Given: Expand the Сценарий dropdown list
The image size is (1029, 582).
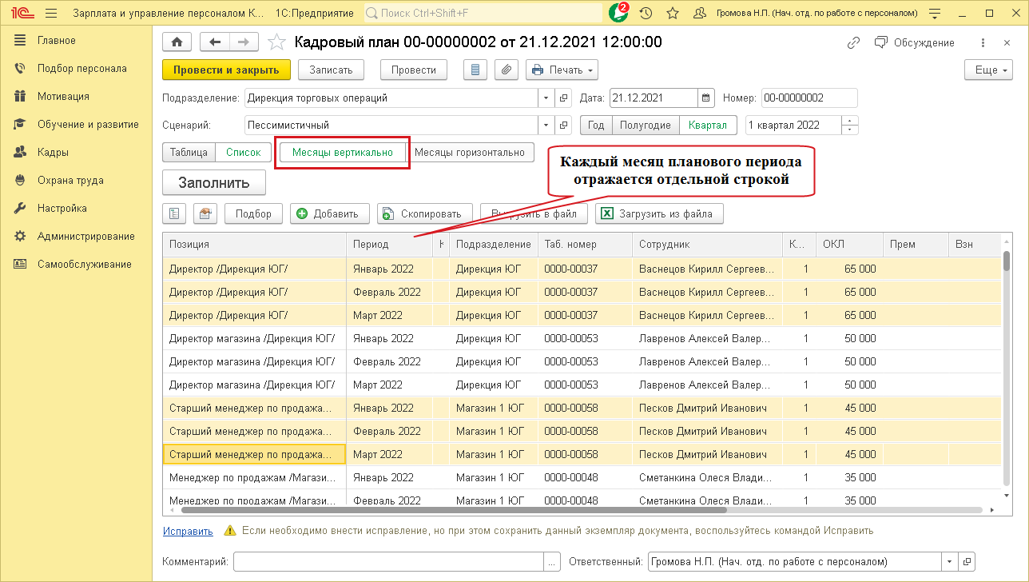Looking at the screenshot, I should point(546,126).
